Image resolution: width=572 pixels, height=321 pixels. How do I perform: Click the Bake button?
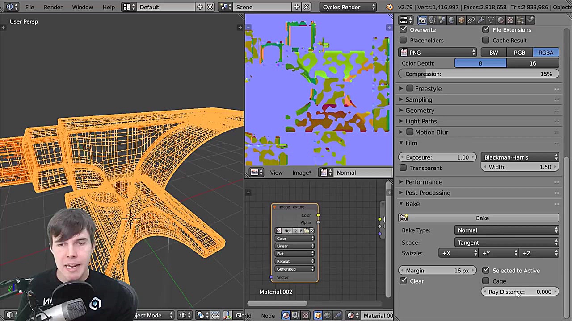coord(479,218)
